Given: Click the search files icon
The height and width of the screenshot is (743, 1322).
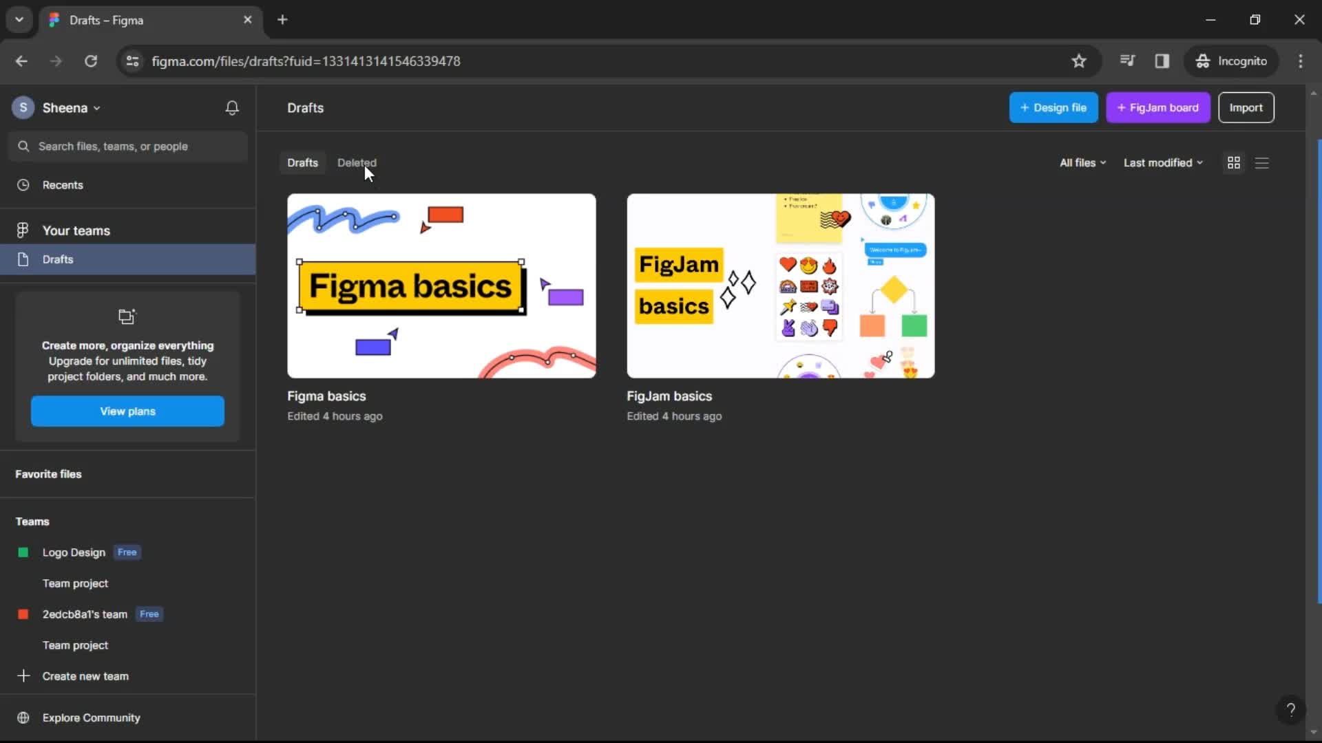Looking at the screenshot, I should point(23,145).
